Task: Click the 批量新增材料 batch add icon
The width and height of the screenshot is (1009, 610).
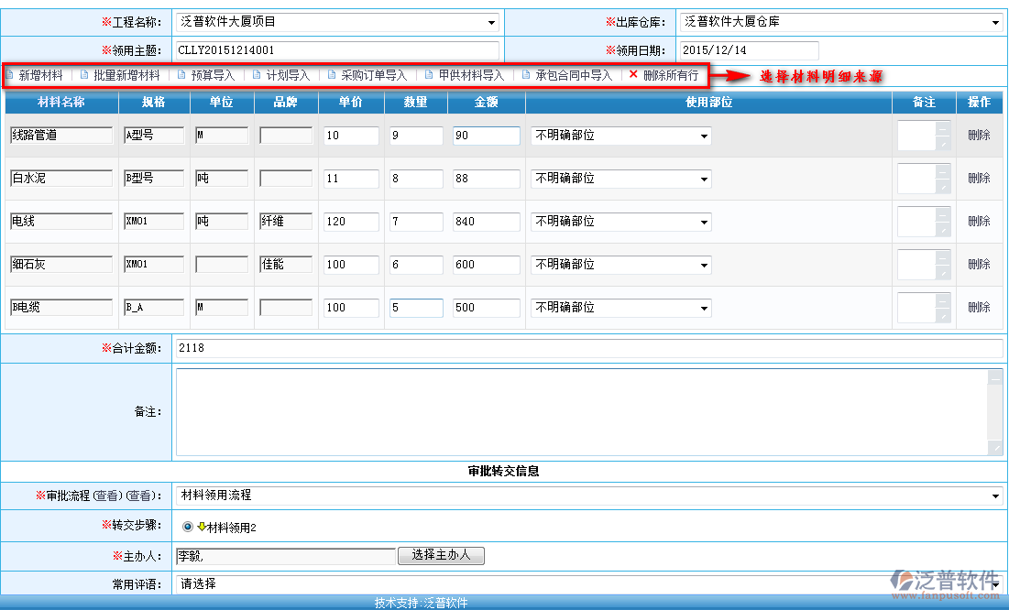Action: point(84,75)
